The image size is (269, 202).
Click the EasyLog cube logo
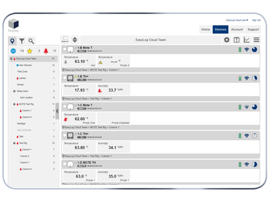tap(14, 24)
